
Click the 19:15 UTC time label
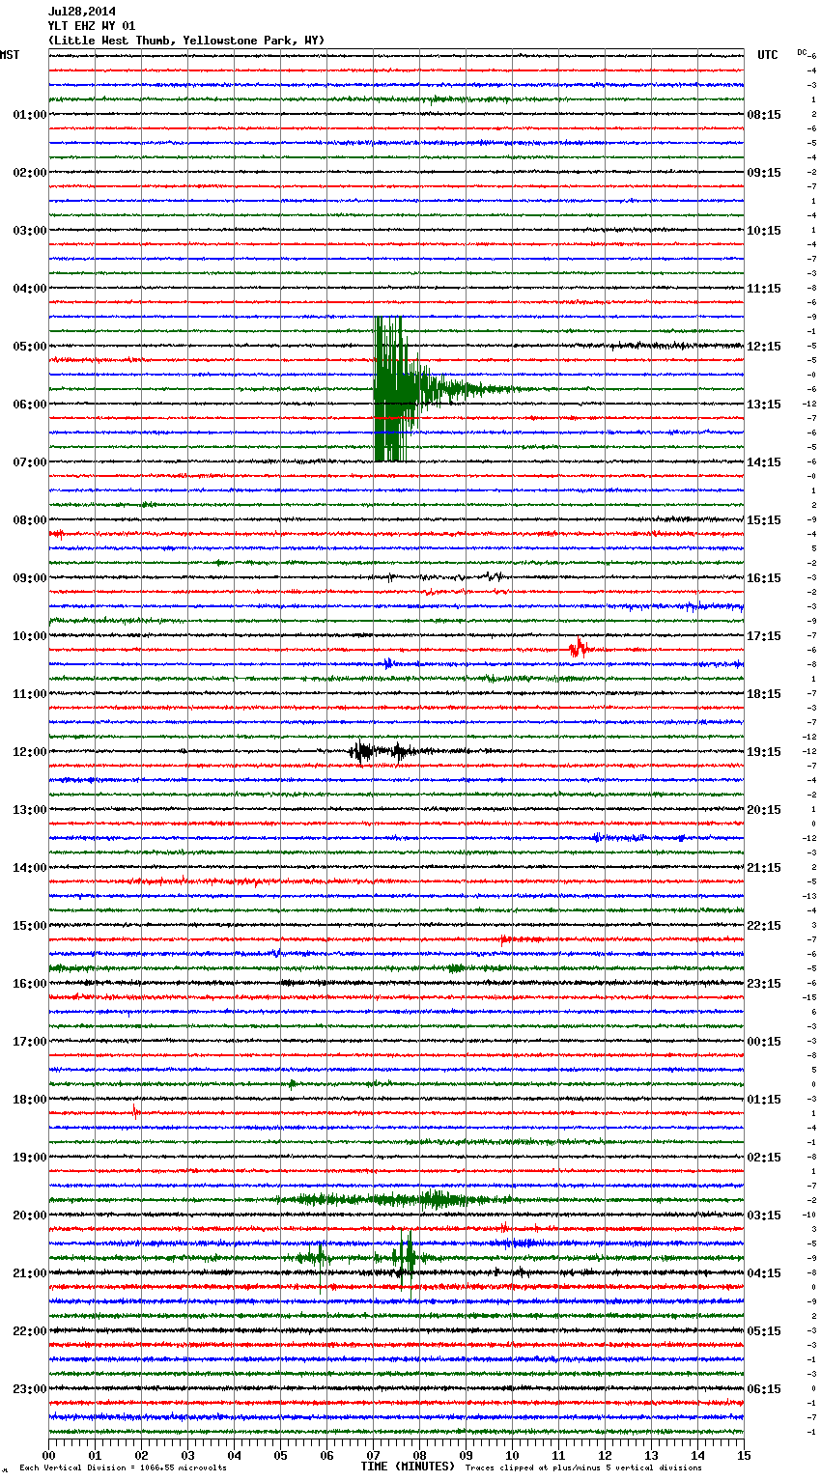pos(764,752)
